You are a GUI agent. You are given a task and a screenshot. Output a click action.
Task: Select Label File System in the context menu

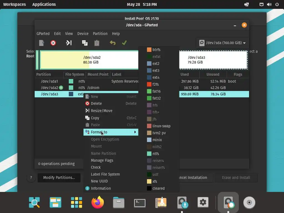111,174
